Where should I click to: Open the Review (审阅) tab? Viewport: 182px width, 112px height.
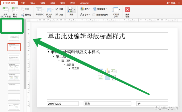click(x=63, y=3)
